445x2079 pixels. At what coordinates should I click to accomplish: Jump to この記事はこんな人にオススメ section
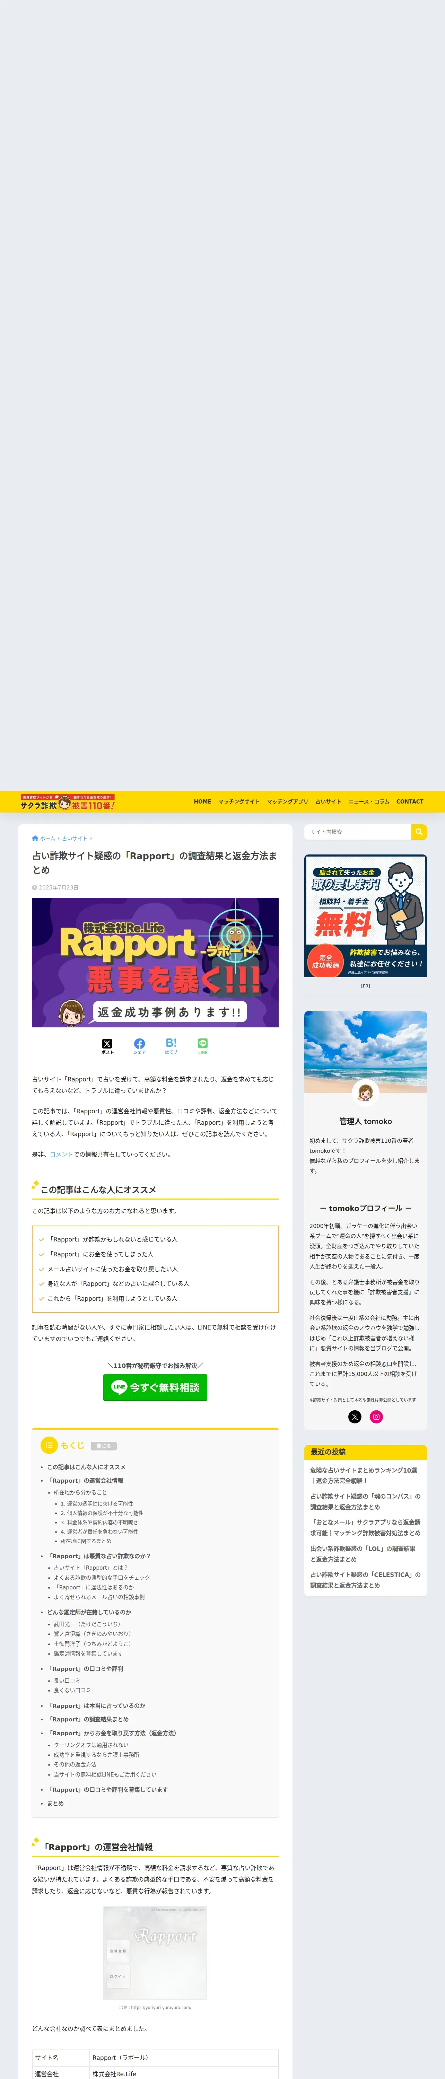(x=86, y=1467)
